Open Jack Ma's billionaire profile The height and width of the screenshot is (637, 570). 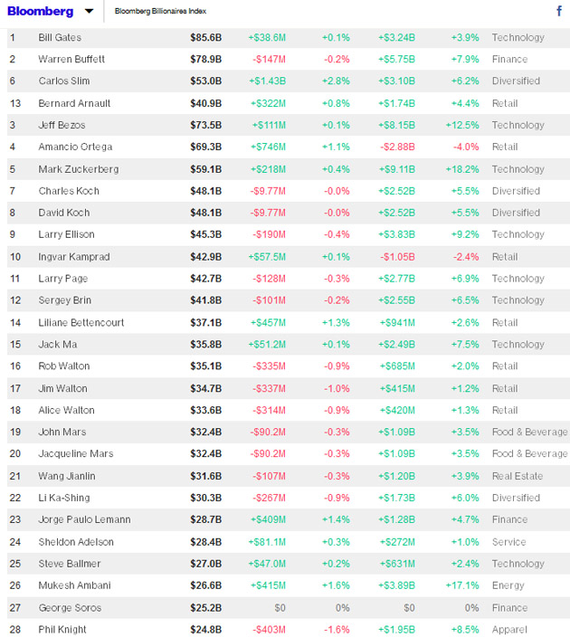click(58, 345)
